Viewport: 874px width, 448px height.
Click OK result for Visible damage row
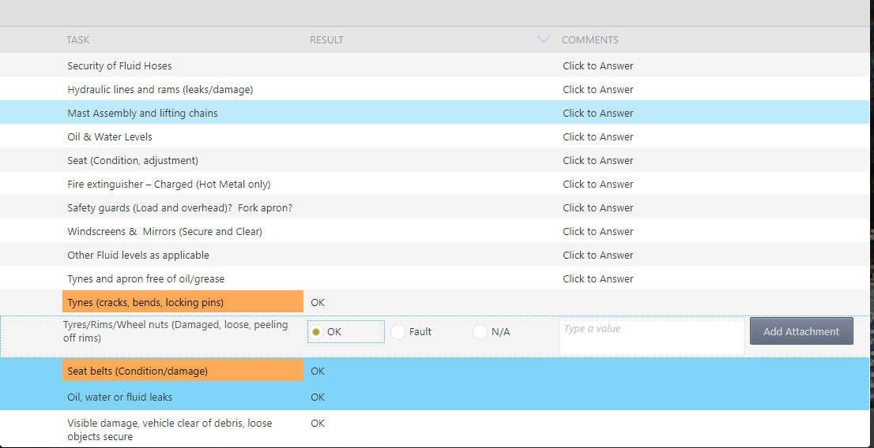pos(318,423)
